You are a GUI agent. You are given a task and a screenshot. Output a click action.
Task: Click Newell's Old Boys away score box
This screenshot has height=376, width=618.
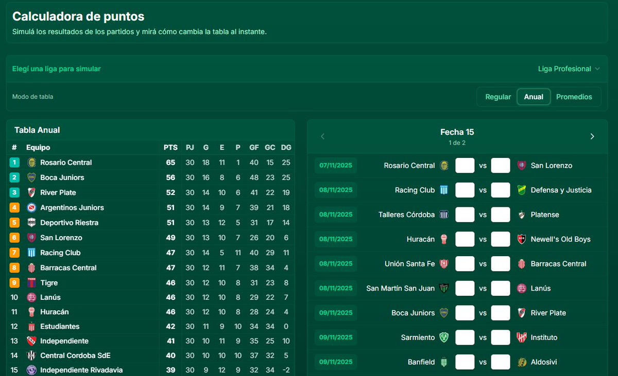click(x=501, y=239)
